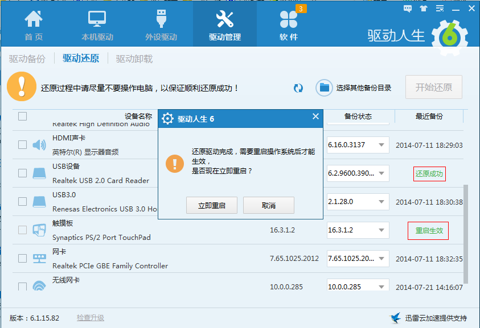Viewport: 480px width, 328px height.
Task: Click the folder icon for backup directory
Action: pyautogui.click(x=324, y=88)
